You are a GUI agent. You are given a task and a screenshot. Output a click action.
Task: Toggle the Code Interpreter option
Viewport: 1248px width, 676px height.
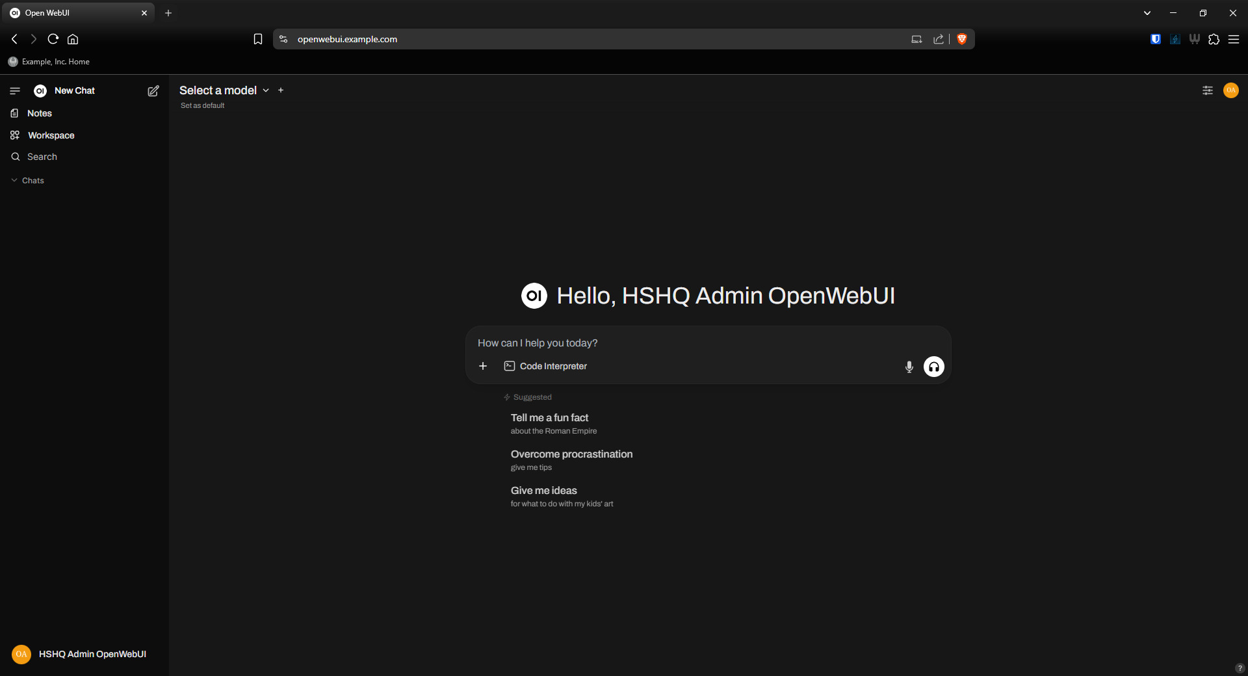546,367
